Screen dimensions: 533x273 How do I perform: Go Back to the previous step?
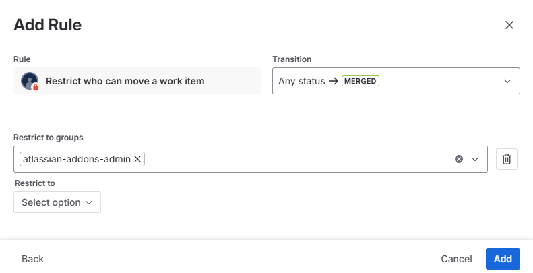tap(32, 259)
